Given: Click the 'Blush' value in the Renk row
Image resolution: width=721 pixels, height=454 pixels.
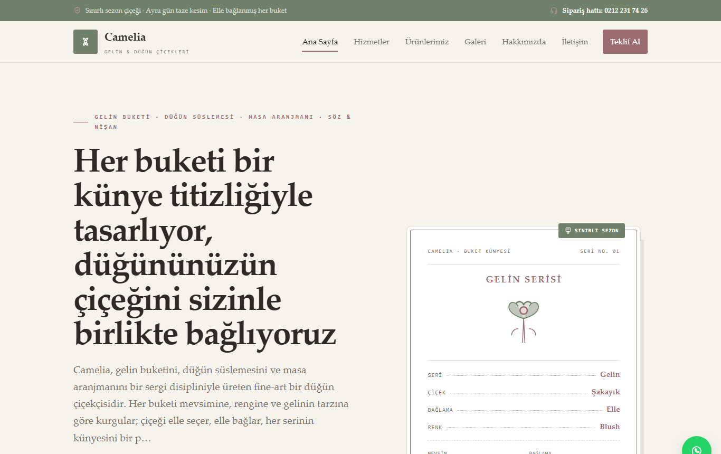Looking at the screenshot, I should pos(610,427).
